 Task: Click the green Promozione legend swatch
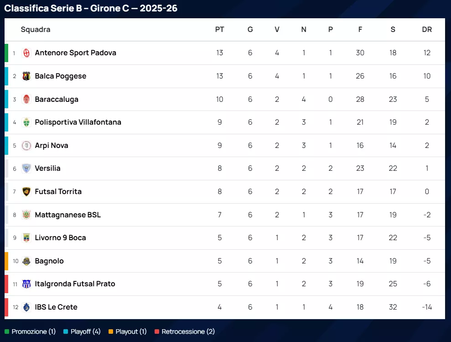pyautogui.click(x=7, y=332)
